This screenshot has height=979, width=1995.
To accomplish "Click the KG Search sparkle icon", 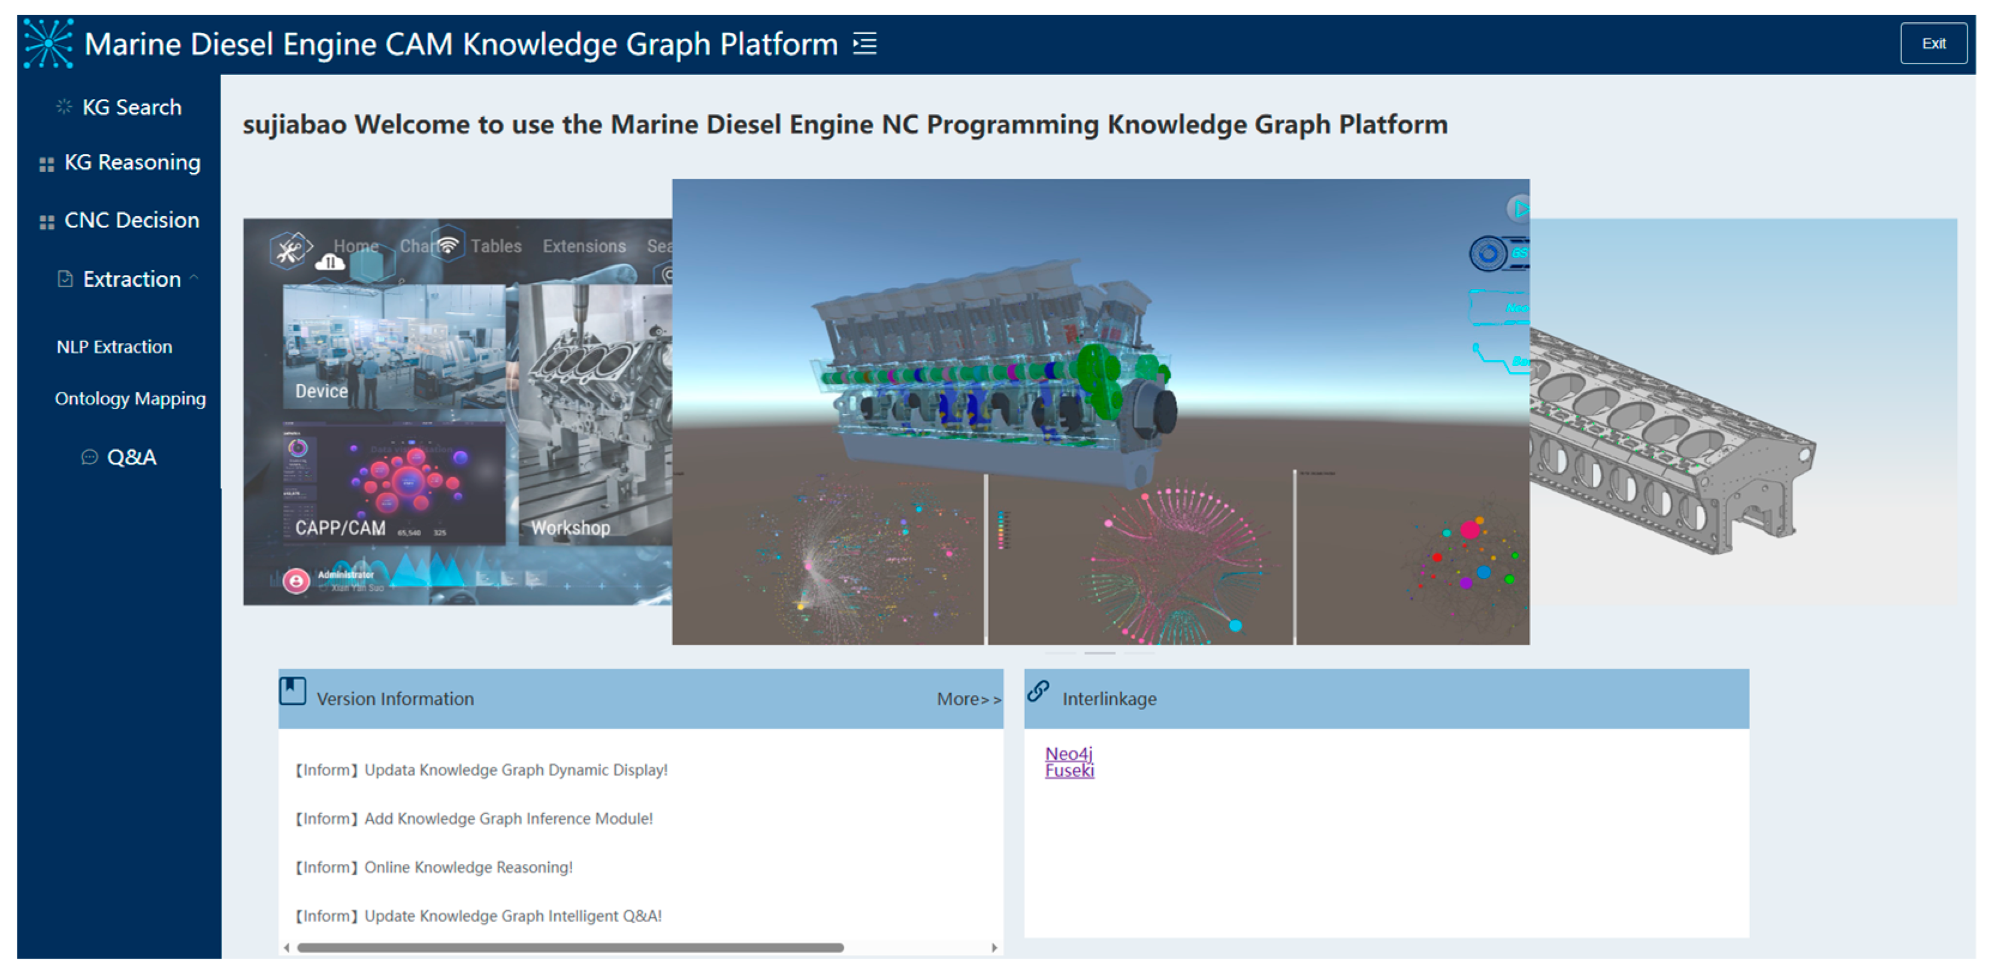I will 64,107.
